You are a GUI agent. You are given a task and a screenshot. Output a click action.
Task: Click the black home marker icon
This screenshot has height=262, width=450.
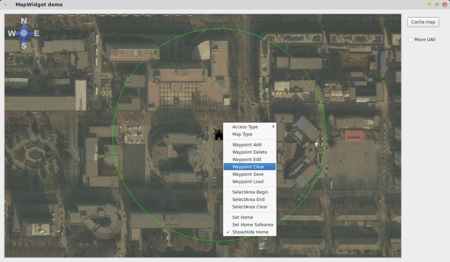(x=218, y=135)
